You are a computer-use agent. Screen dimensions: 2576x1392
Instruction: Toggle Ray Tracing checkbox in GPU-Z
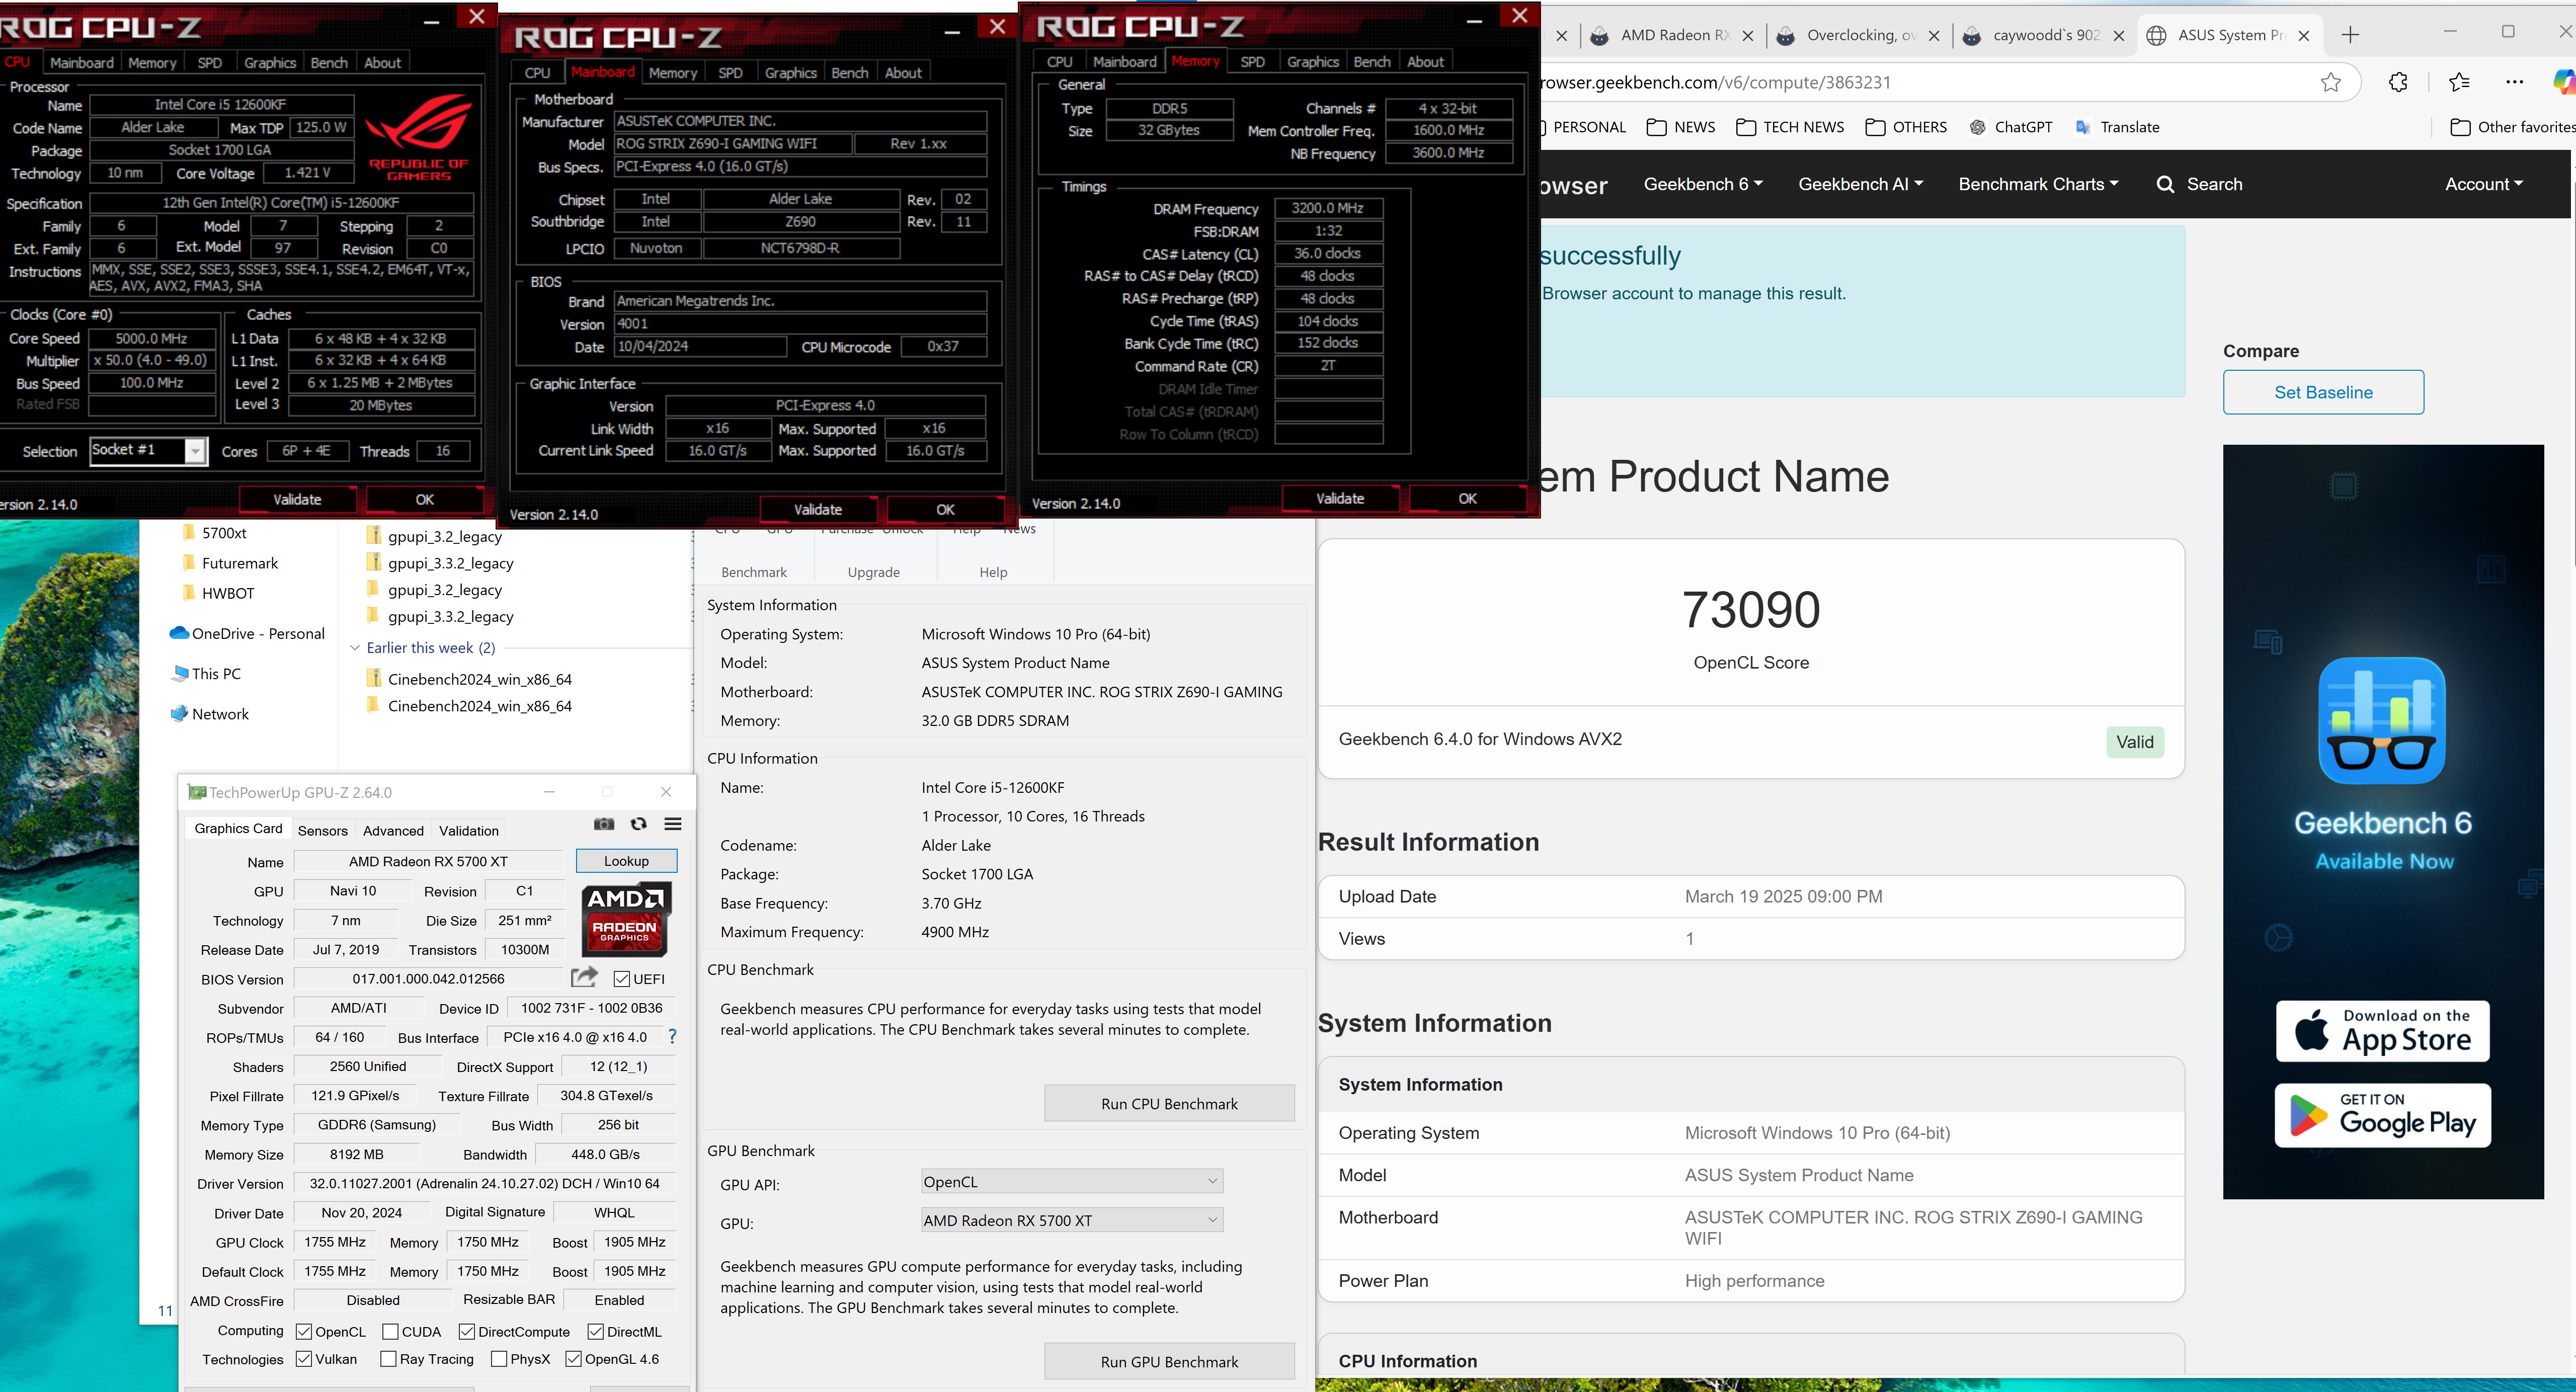click(388, 1359)
